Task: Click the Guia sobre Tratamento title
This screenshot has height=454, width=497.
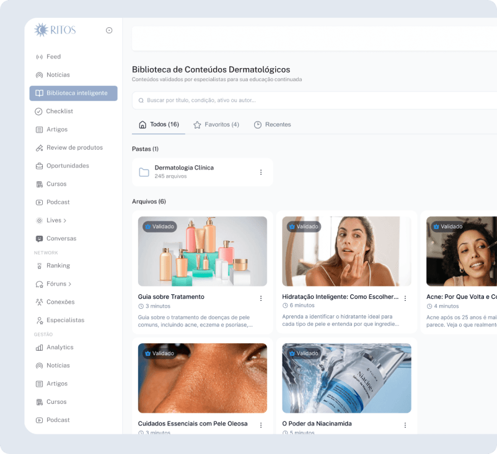Action: point(171,297)
